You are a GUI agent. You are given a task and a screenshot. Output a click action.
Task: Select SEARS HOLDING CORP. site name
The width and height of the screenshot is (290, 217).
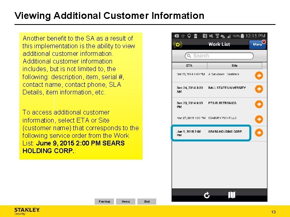click(x=226, y=131)
